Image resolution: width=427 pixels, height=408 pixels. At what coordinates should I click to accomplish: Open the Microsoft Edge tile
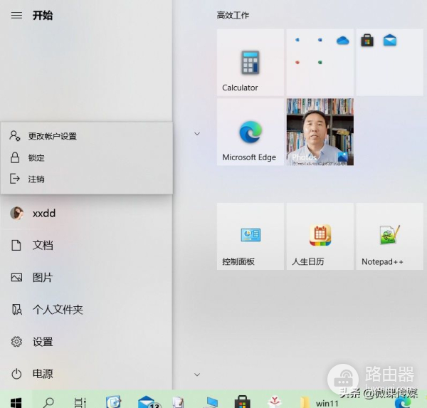click(x=251, y=132)
